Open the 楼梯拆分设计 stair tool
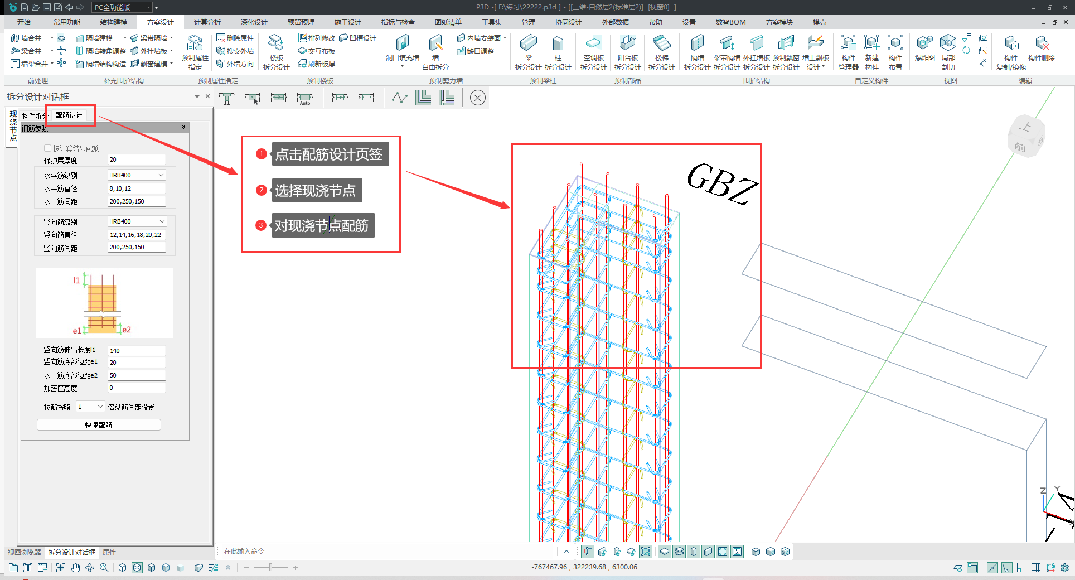The width and height of the screenshot is (1075, 580). [661, 44]
